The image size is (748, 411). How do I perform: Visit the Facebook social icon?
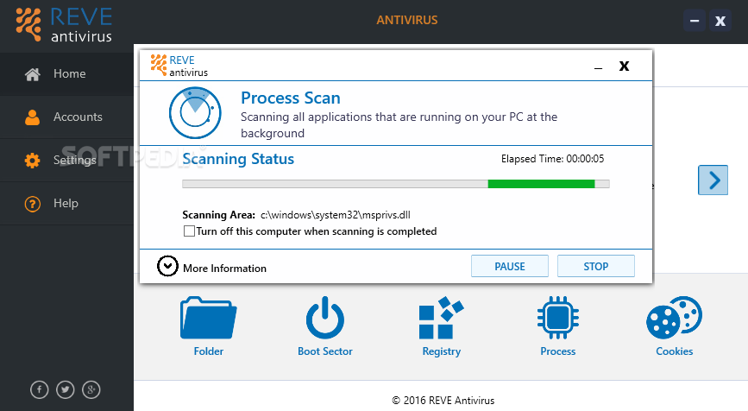pyautogui.click(x=40, y=389)
